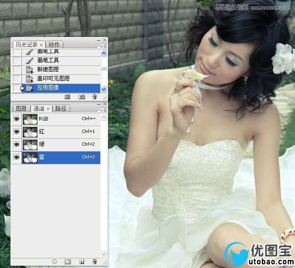Open the History panel options menu
The width and height of the screenshot is (295, 268).
[x=104, y=46]
